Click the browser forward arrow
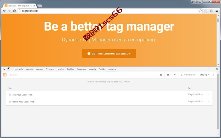 coord(9,11)
